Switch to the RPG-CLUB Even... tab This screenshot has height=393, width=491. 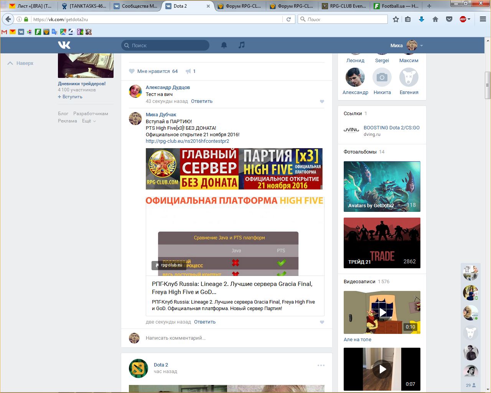click(344, 6)
